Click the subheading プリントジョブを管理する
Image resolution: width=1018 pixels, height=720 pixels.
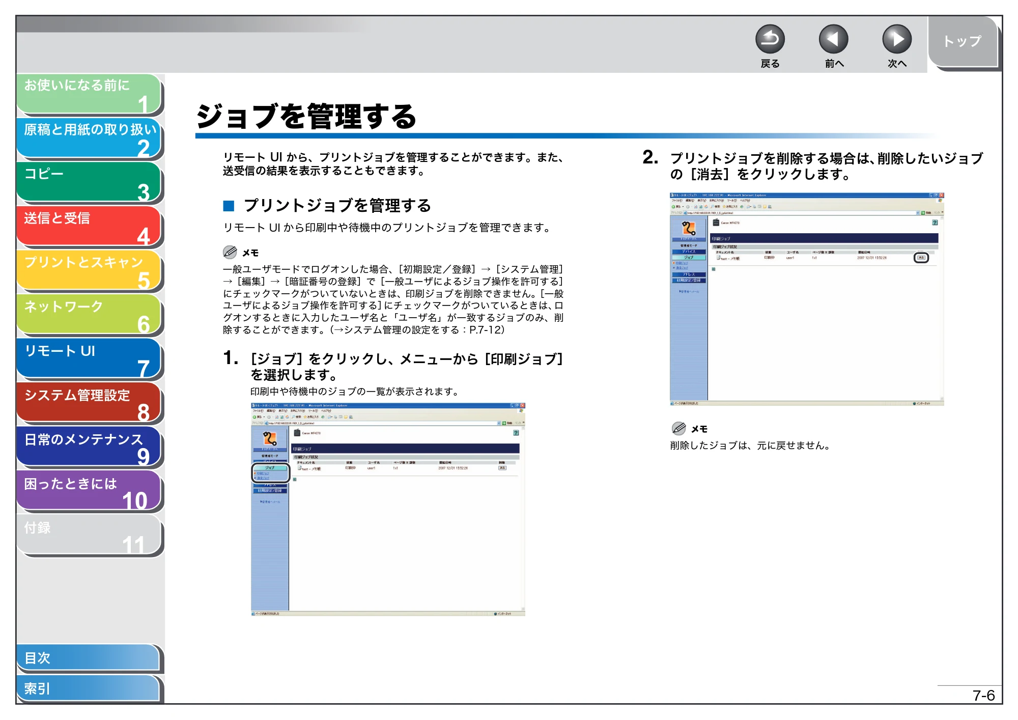[x=337, y=206]
